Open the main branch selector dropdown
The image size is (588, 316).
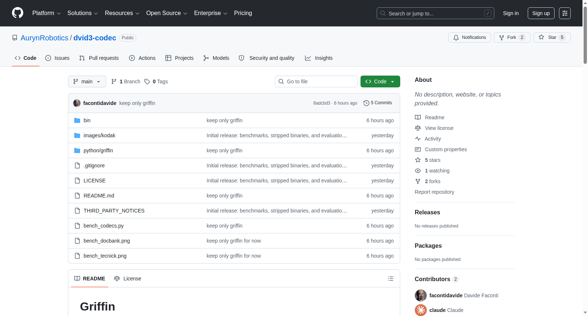coord(87,81)
